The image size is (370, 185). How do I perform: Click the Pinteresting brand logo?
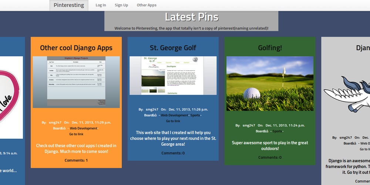[68, 5]
